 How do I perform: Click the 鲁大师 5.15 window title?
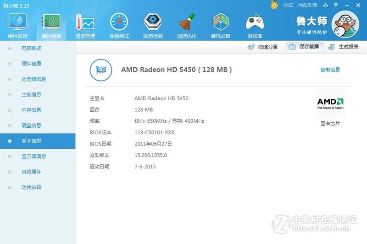[x=16, y=6]
